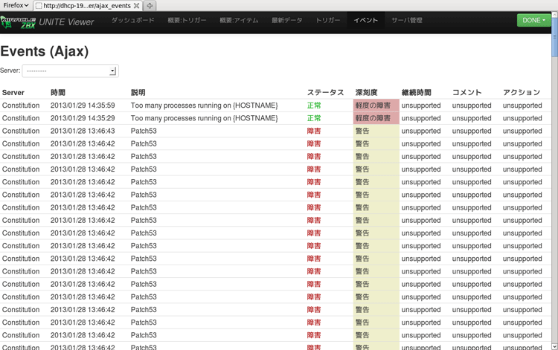Select the トリガー nav tab

coord(327,21)
